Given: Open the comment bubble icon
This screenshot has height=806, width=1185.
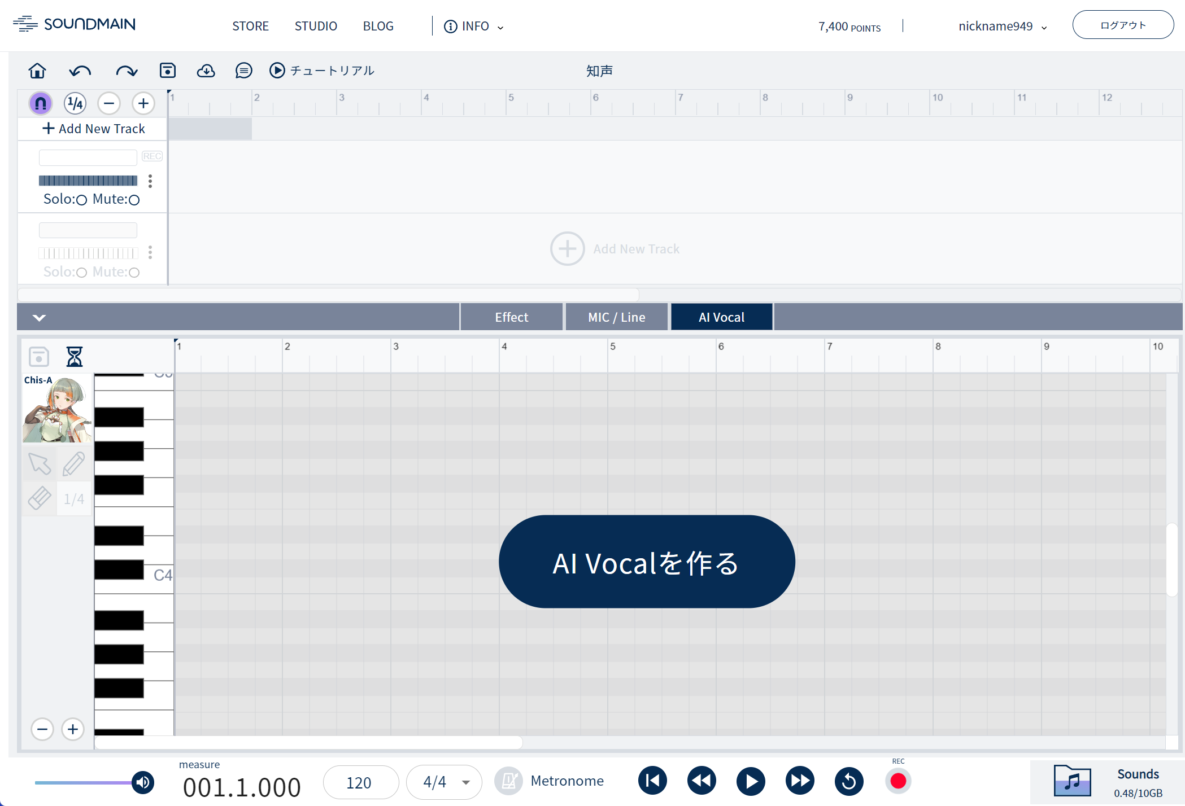Looking at the screenshot, I should (243, 71).
